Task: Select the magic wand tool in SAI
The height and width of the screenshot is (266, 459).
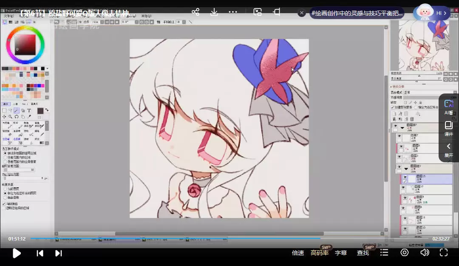Action: [x=17, y=110]
